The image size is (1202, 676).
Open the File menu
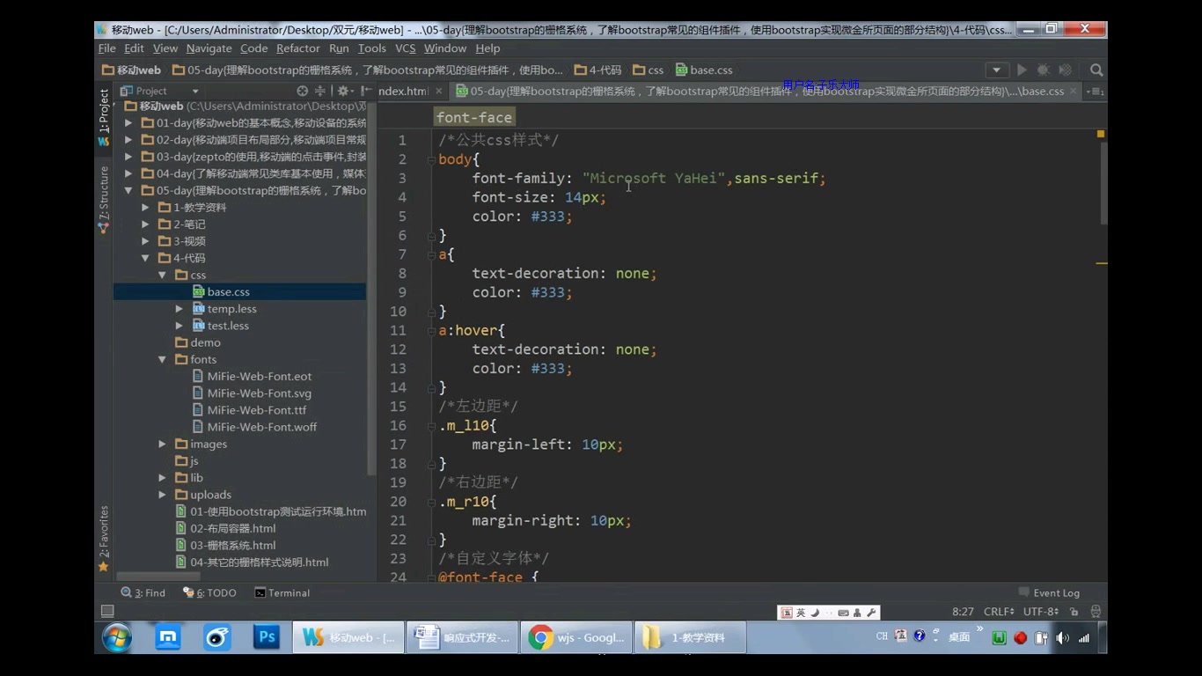click(107, 48)
